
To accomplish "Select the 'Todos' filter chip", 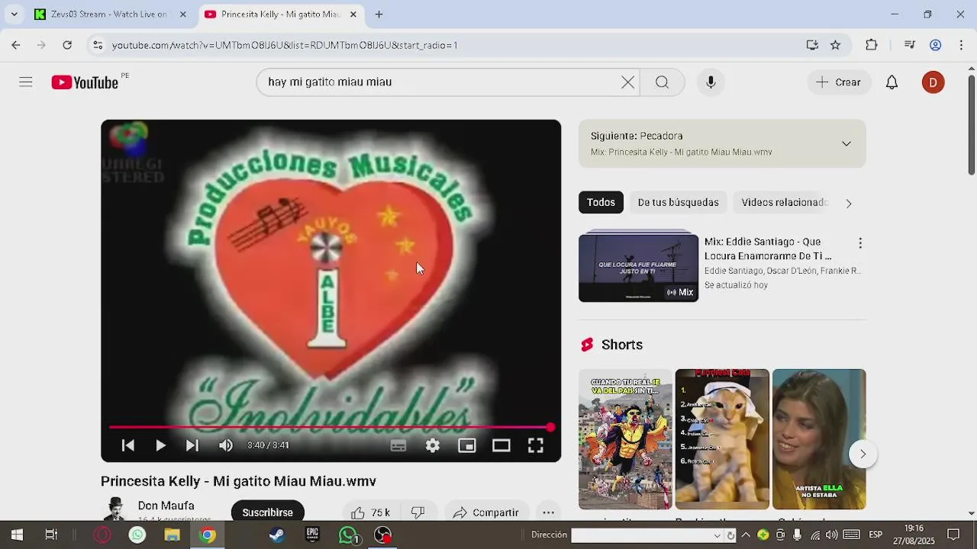I will (601, 202).
